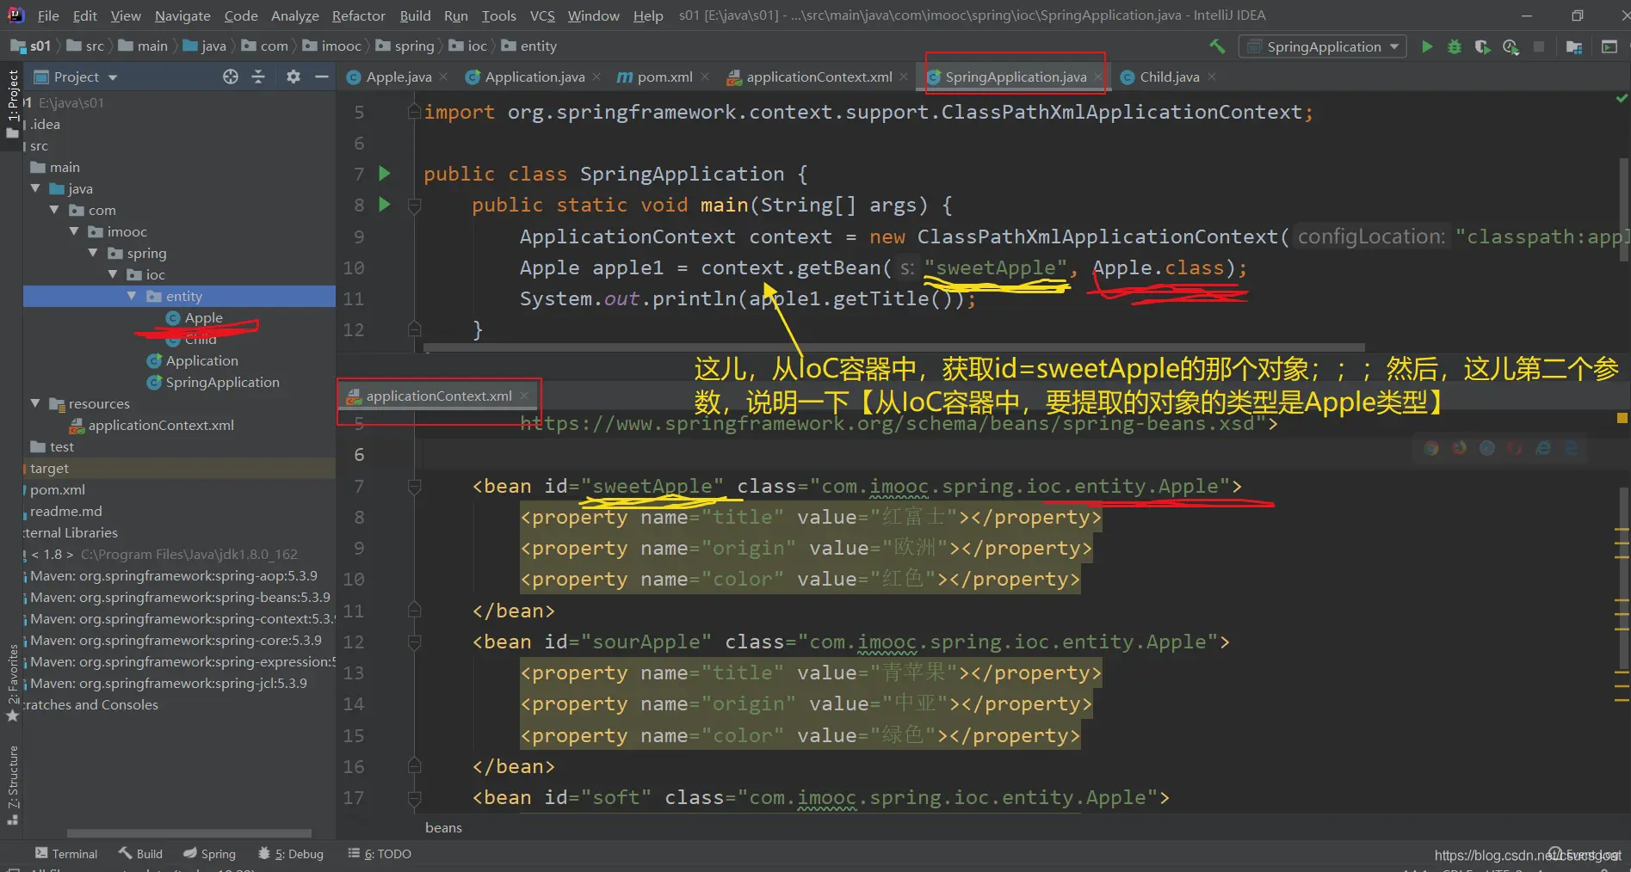Click the green Run button
Screen dimensions: 1631x872
pyautogui.click(x=1427, y=46)
